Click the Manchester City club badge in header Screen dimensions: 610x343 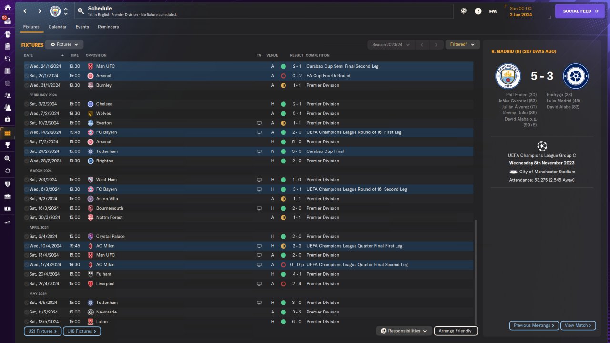tap(55, 11)
